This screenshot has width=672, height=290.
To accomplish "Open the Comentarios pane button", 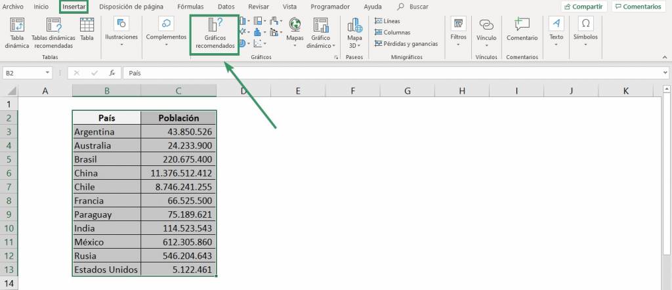I will click(x=638, y=7).
